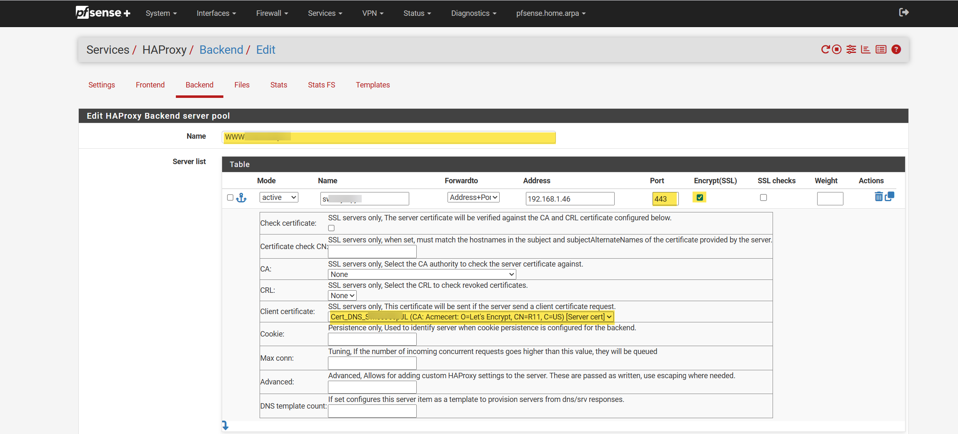
Task: Click the Max conn input field
Action: [372, 363]
